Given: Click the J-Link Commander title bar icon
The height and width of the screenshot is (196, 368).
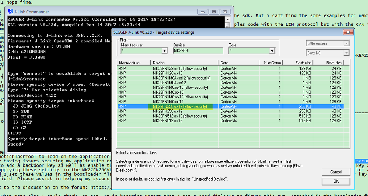Looking at the screenshot, I should (10, 12).
